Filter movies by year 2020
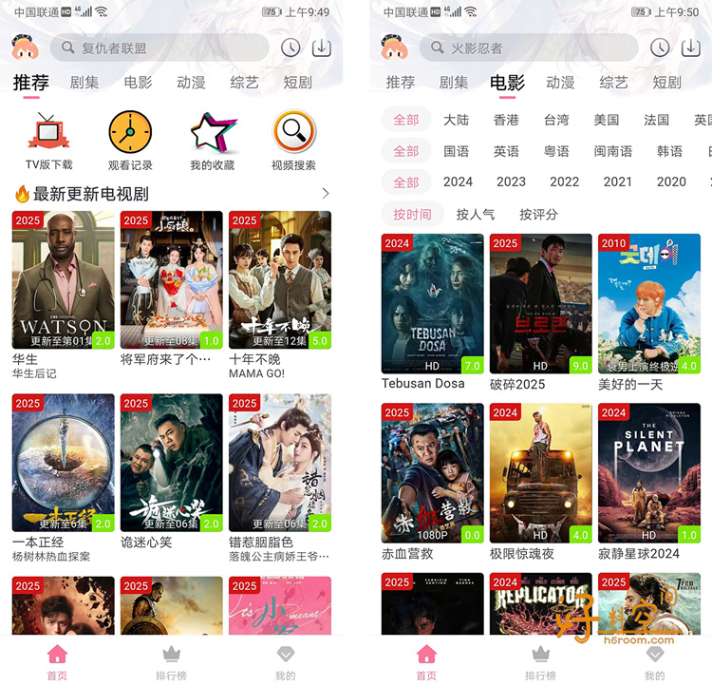This screenshot has height=686, width=712. (x=671, y=181)
